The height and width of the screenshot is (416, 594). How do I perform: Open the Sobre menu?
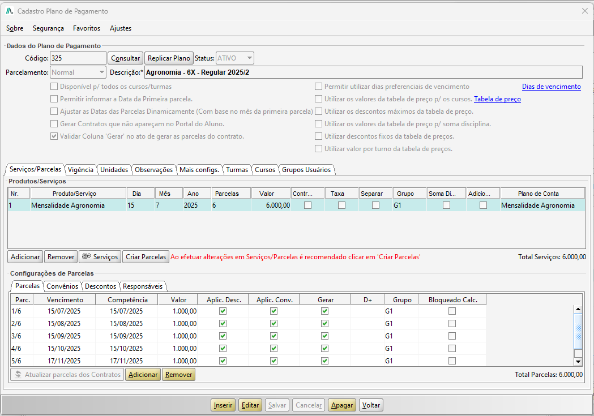tap(15, 28)
